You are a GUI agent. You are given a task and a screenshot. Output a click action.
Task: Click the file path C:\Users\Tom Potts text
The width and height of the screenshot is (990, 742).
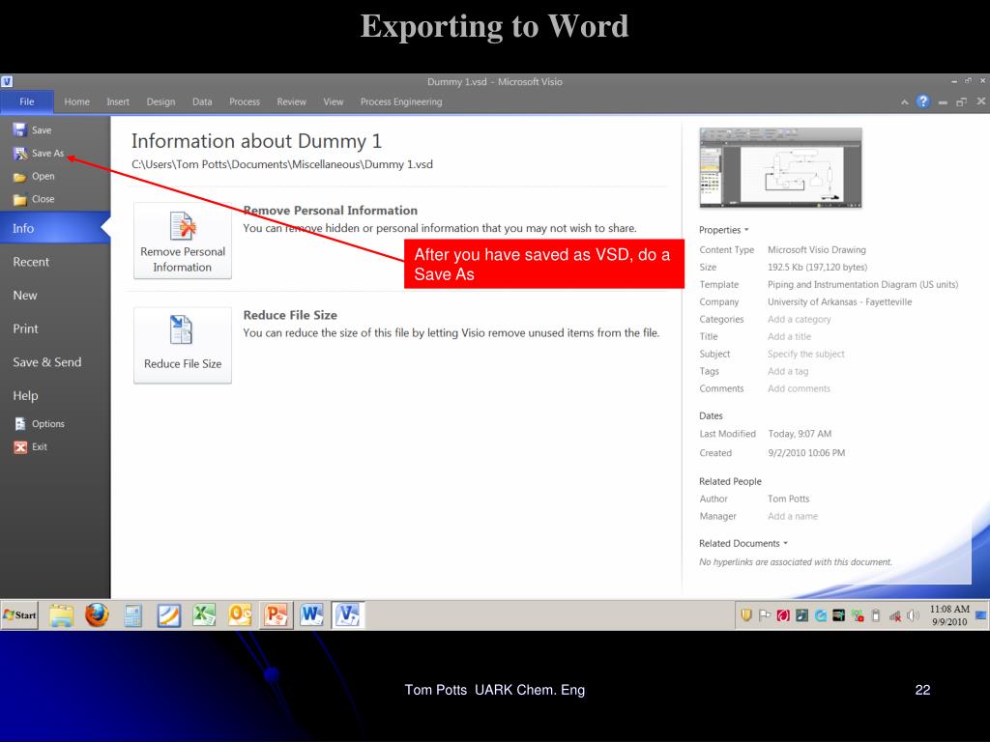[x=282, y=164]
